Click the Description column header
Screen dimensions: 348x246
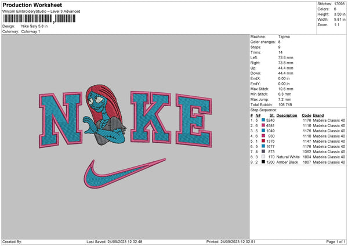click(287, 115)
